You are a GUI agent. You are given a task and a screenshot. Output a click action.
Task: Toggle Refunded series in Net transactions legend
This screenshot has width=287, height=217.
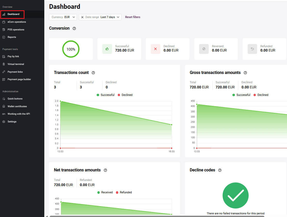[x=124, y=192]
